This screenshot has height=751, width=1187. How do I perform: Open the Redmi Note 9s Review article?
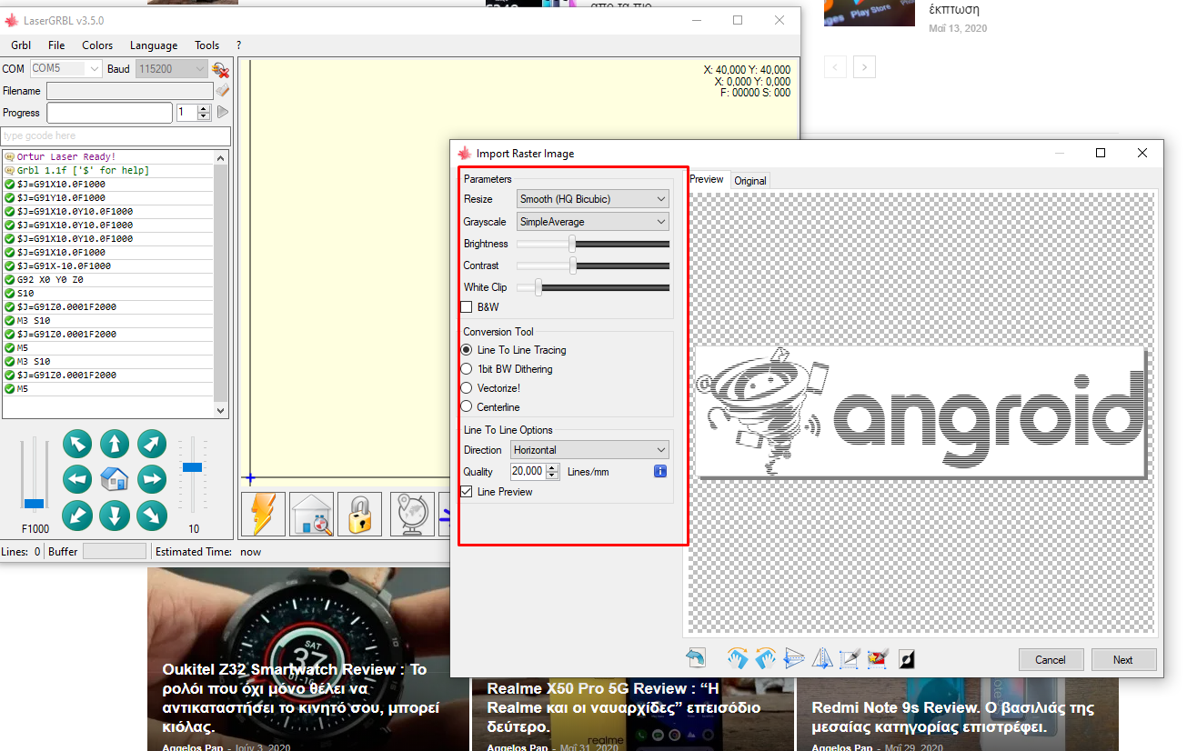click(x=953, y=717)
